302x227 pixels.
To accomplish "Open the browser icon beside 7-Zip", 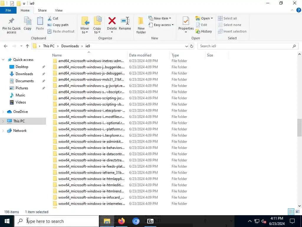I will [x=136, y=221].
